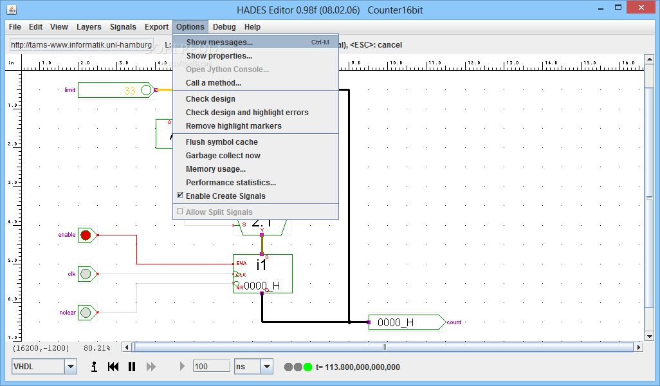Toggle the clk input pin
660x386 pixels.
click(x=87, y=274)
